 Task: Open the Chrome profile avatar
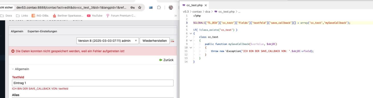tap(171, 7)
